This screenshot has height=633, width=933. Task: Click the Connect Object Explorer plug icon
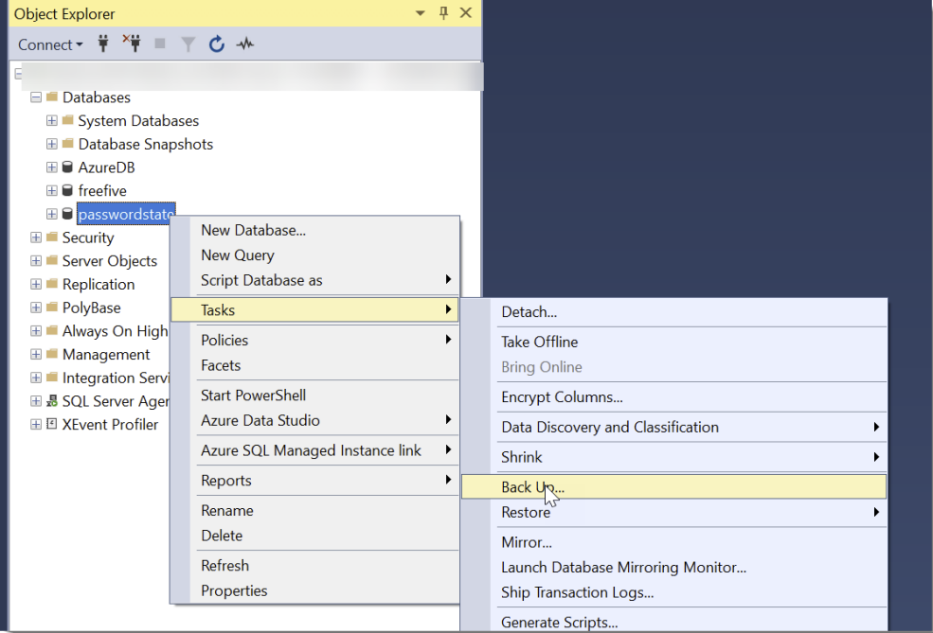coord(103,44)
